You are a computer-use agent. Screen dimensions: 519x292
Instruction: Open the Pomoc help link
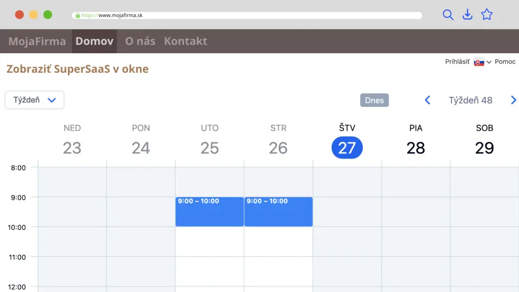coord(505,62)
